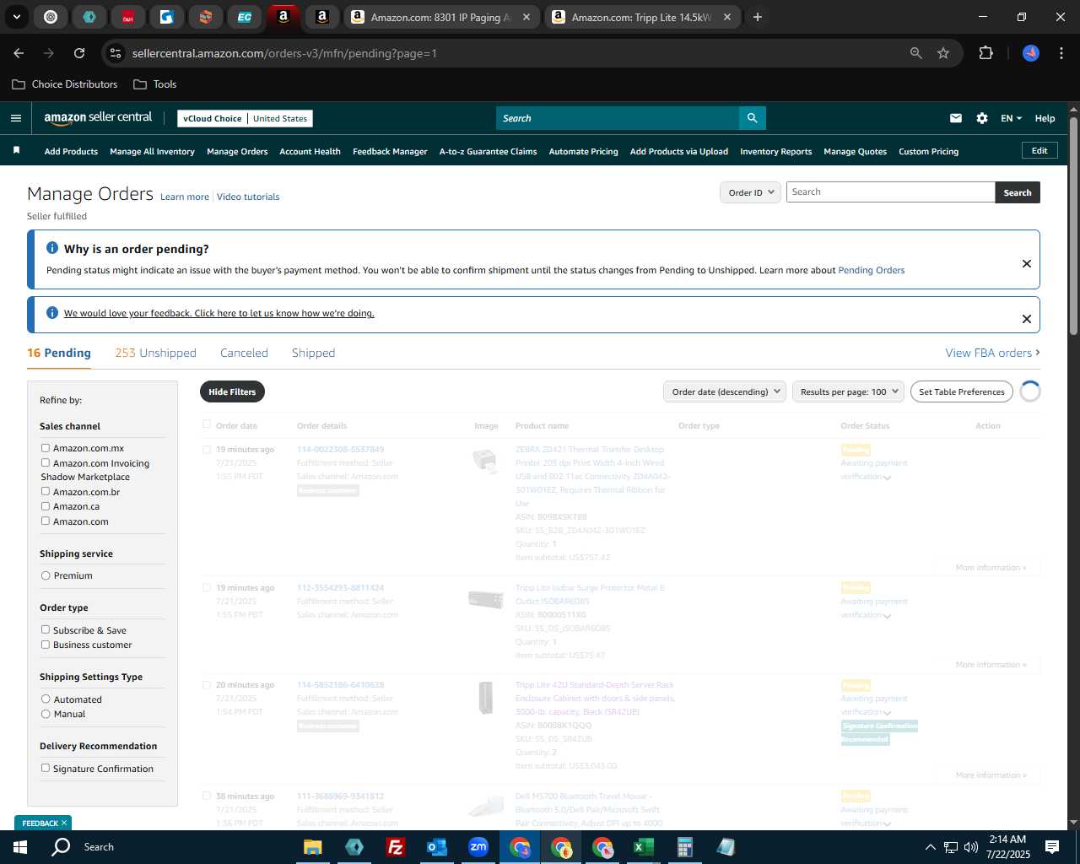The image size is (1080, 864).
Task: Check the Amazon.com.mx sales channel
Action: (46, 448)
